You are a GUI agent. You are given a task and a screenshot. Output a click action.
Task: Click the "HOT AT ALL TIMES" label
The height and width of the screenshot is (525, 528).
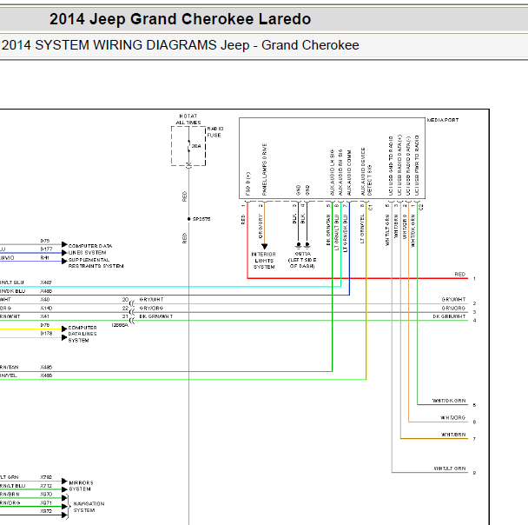188,119
